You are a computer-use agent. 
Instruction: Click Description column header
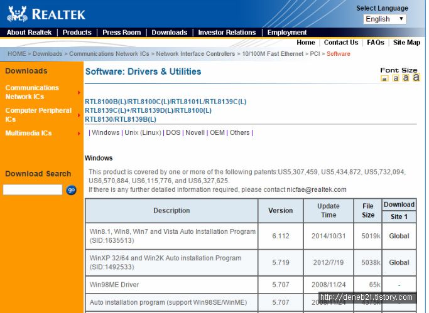click(x=171, y=211)
